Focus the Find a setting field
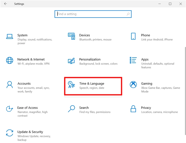The height and width of the screenshot is (143, 186). point(93,14)
